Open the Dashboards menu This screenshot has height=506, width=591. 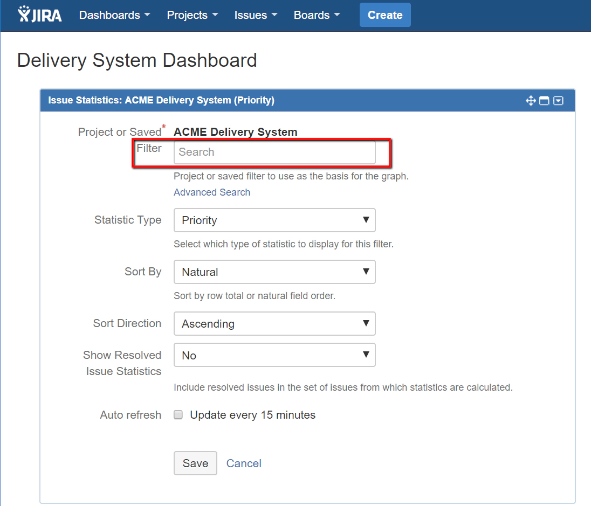click(114, 15)
